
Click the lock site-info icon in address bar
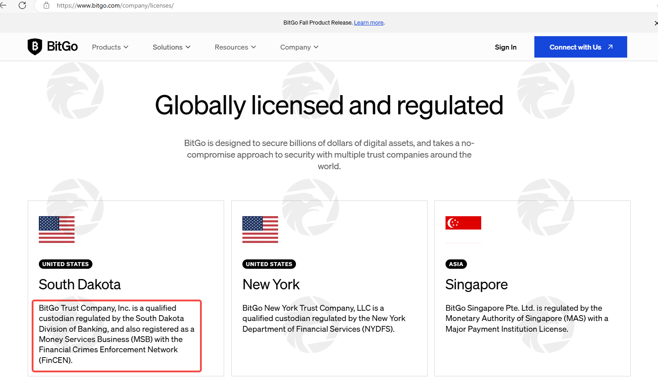click(x=46, y=5)
